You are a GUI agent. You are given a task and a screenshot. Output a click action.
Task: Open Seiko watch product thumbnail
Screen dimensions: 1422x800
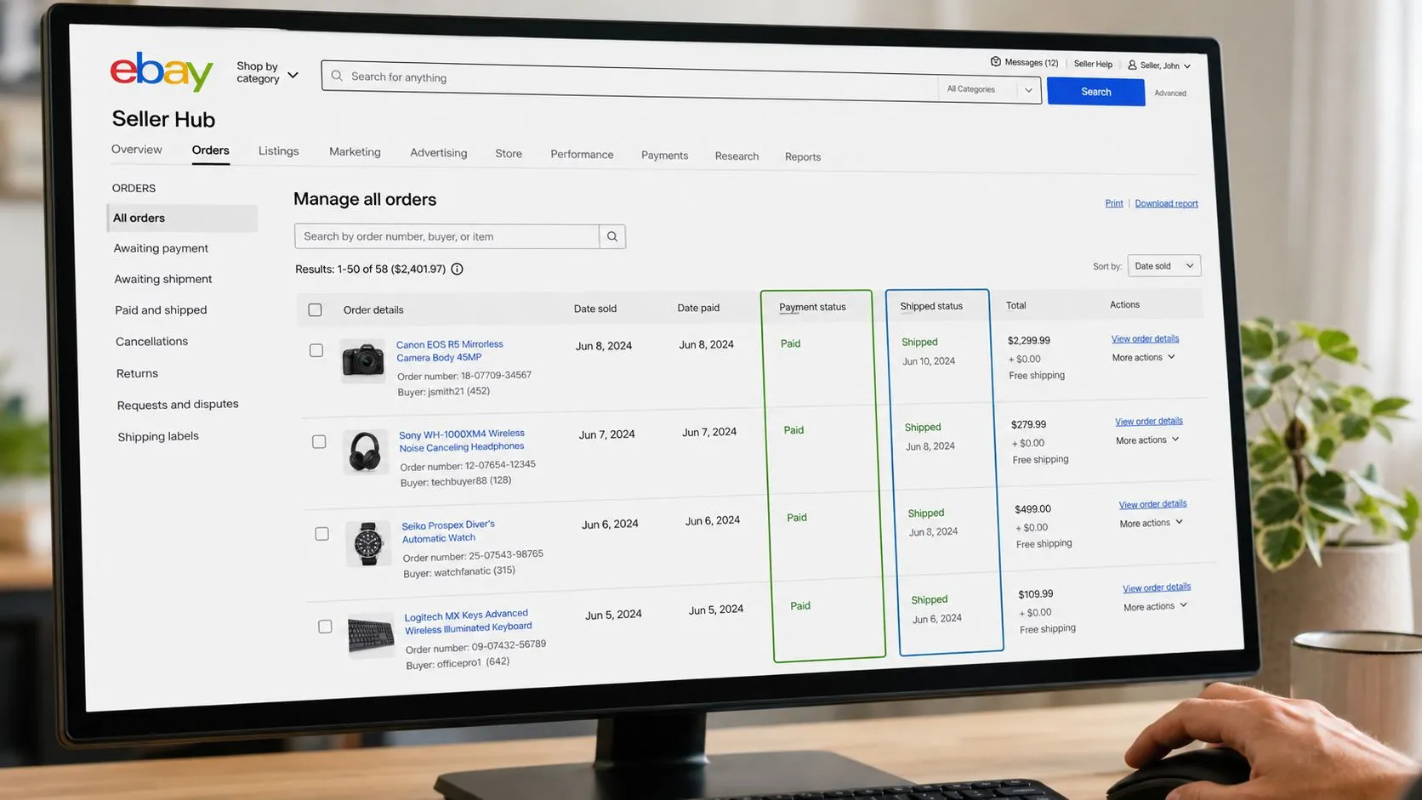coord(368,543)
